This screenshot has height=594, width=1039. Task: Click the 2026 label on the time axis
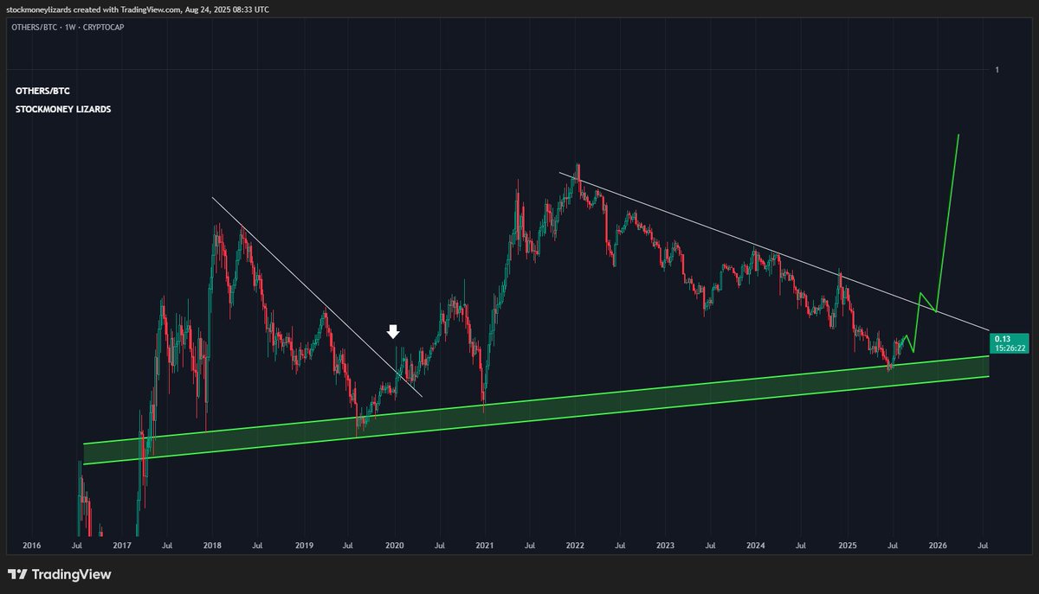938,546
